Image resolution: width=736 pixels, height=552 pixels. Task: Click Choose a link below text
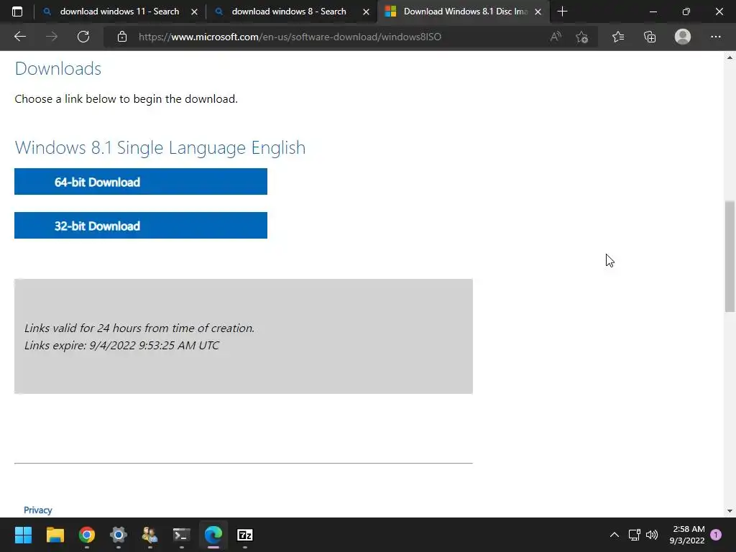(x=126, y=99)
